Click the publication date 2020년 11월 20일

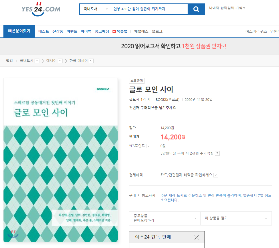198,99
